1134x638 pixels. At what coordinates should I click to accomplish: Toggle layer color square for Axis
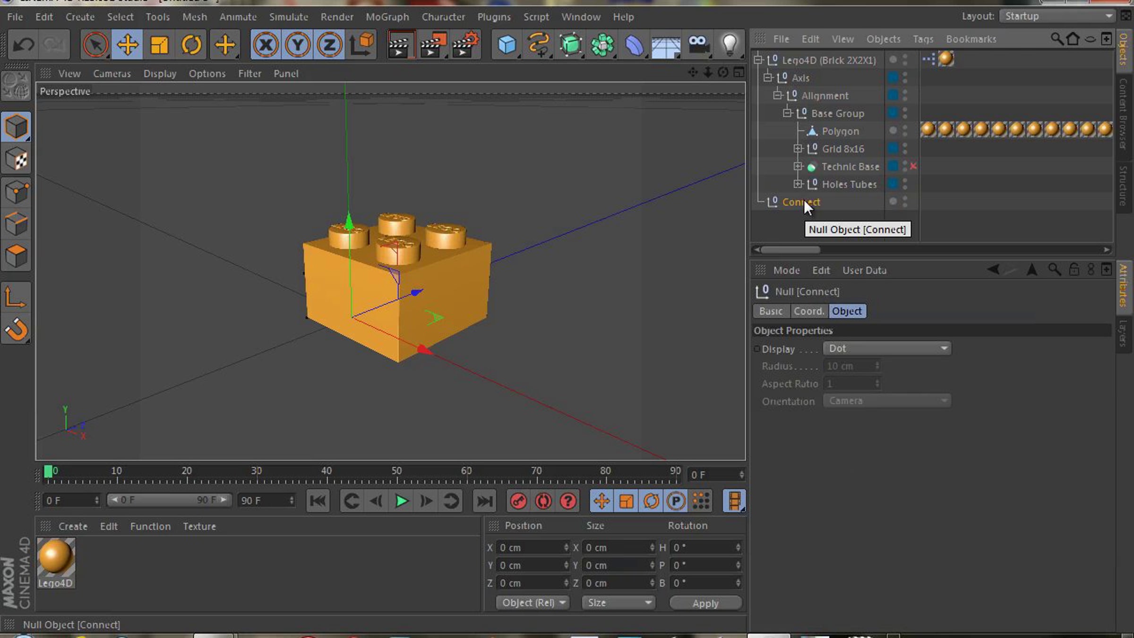pos(893,78)
